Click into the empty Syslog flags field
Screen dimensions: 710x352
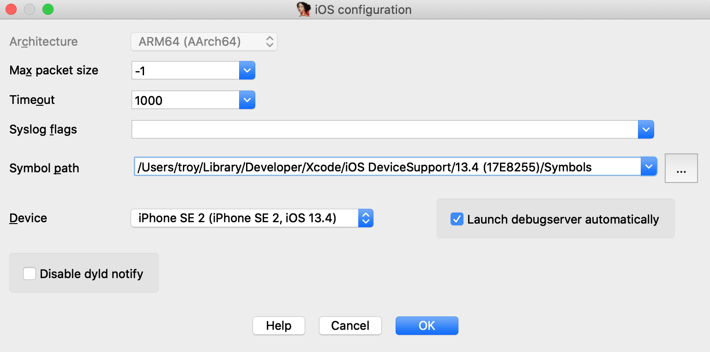(383, 130)
